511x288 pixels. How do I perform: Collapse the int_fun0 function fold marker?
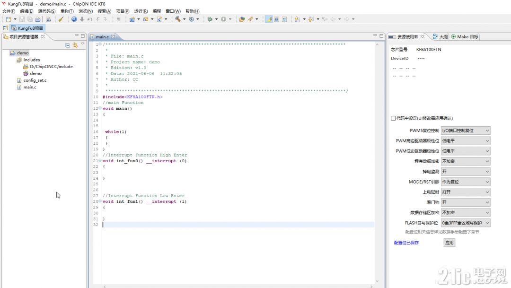coord(100,160)
